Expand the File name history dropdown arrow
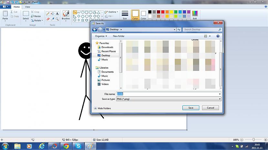The height and width of the screenshot is (150, 268). pyautogui.click(x=220, y=94)
